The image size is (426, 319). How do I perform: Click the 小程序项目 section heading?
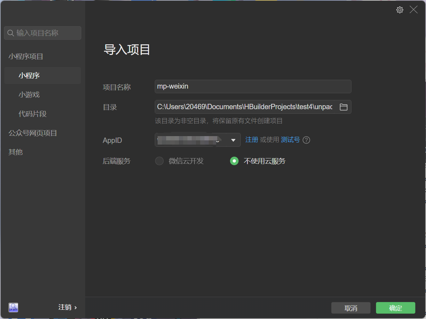[26, 56]
